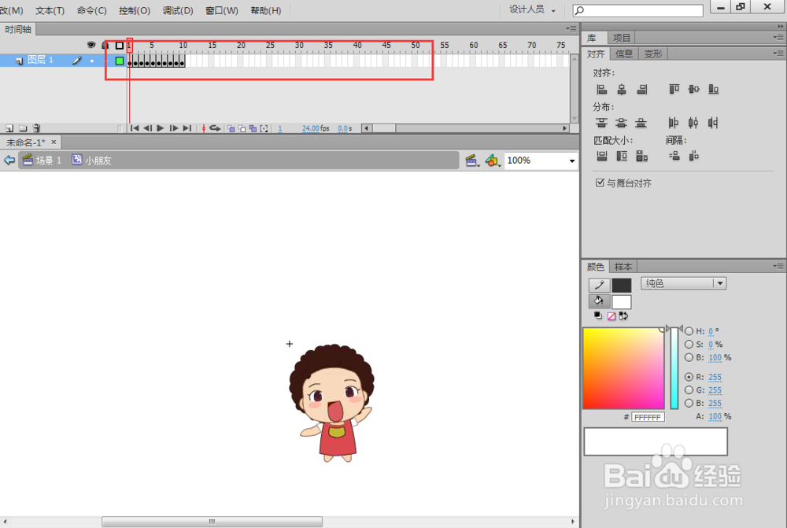Viewport: 787px width, 528px height.
Task: Go to first frame
Action: pyautogui.click(x=135, y=128)
